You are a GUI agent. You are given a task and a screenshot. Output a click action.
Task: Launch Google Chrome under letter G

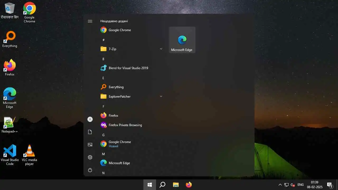click(x=132, y=144)
